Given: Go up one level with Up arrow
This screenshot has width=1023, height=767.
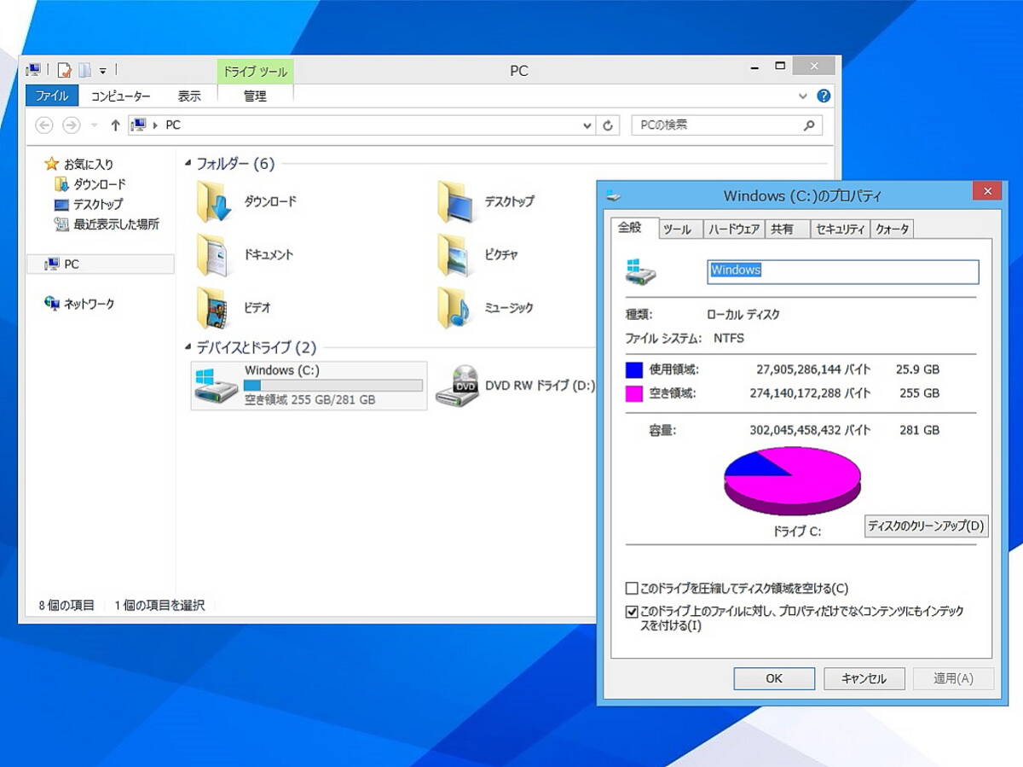Looking at the screenshot, I should (115, 125).
